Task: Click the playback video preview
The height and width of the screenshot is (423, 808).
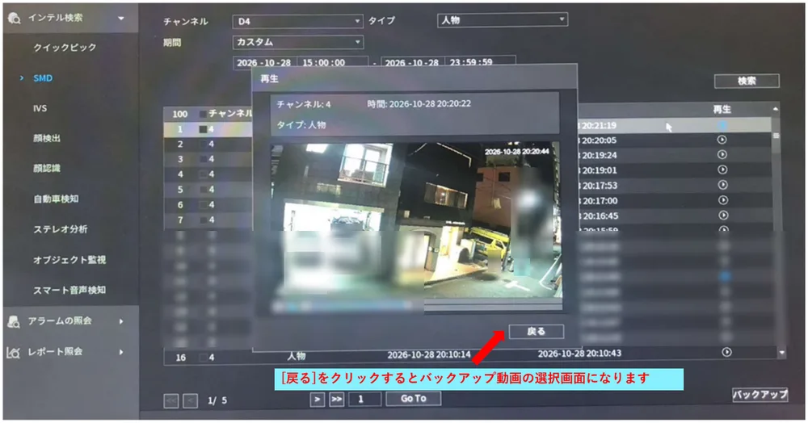Action: tap(416, 220)
